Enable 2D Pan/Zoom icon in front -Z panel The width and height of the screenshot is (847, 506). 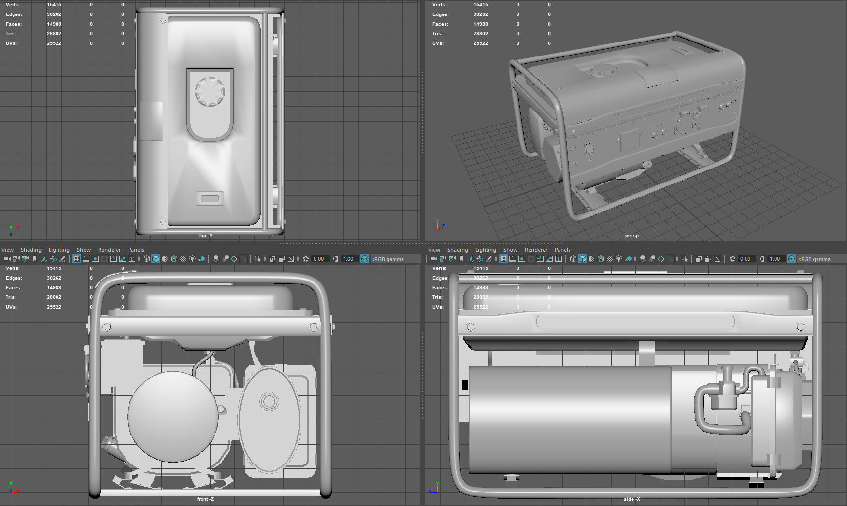click(x=53, y=259)
